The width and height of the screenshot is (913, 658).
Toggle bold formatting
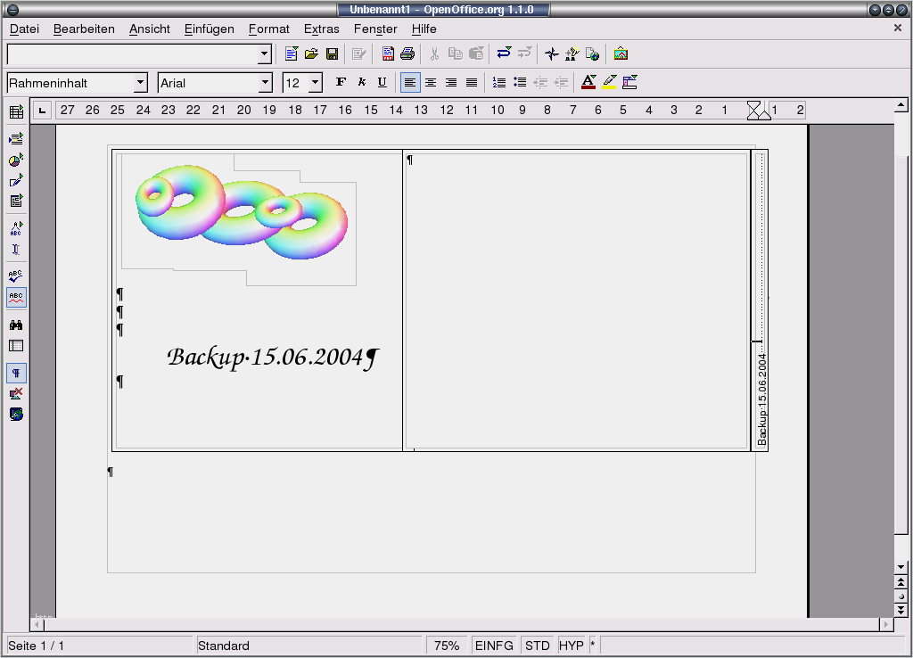(341, 83)
